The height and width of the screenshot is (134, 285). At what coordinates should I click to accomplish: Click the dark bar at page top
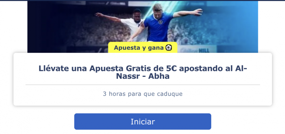pyautogui.click(x=142, y=0)
